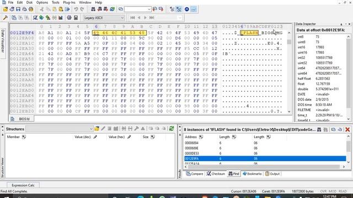Click the Print icon in the toolbar
Screen dimensions: 353x198
(x=24, y=9)
